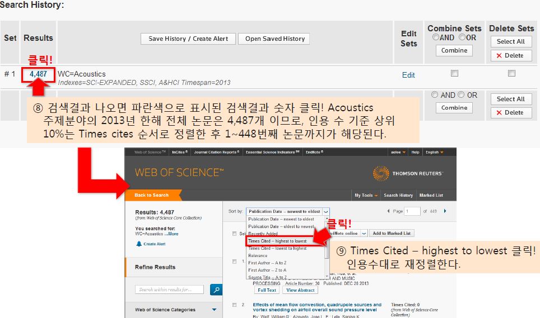Choose Relevance sort option

coord(258,255)
